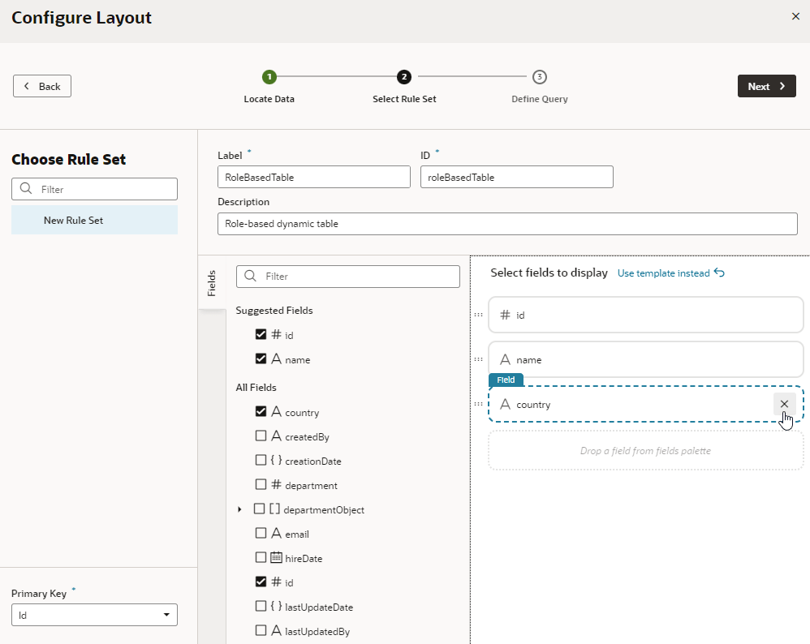Click the text icon on country card
Image resolution: width=810 pixels, height=644 pixels.
[x=505, y=404]
